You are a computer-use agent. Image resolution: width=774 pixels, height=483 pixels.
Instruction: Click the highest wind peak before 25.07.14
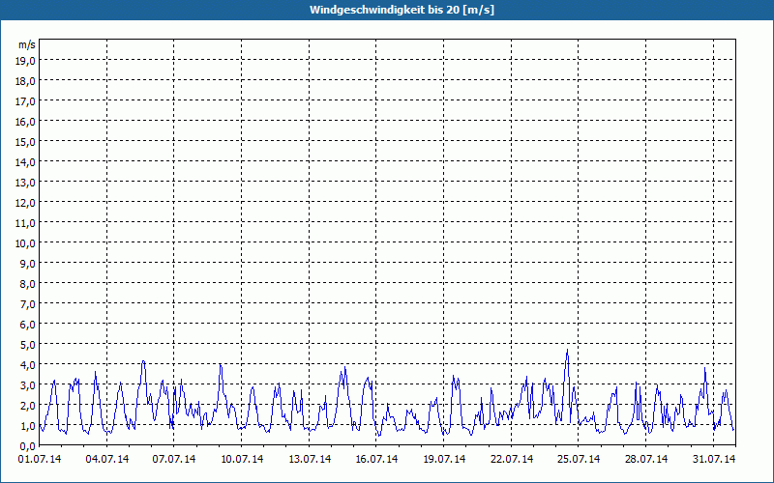tap(567, 350)
